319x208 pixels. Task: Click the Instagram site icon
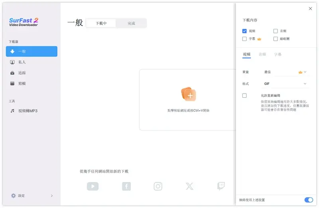[158, 186]
